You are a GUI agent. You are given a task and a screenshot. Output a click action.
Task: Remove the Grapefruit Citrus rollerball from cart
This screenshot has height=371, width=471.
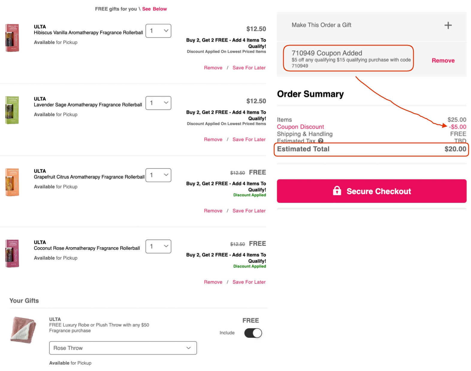(x=213, y=211)
